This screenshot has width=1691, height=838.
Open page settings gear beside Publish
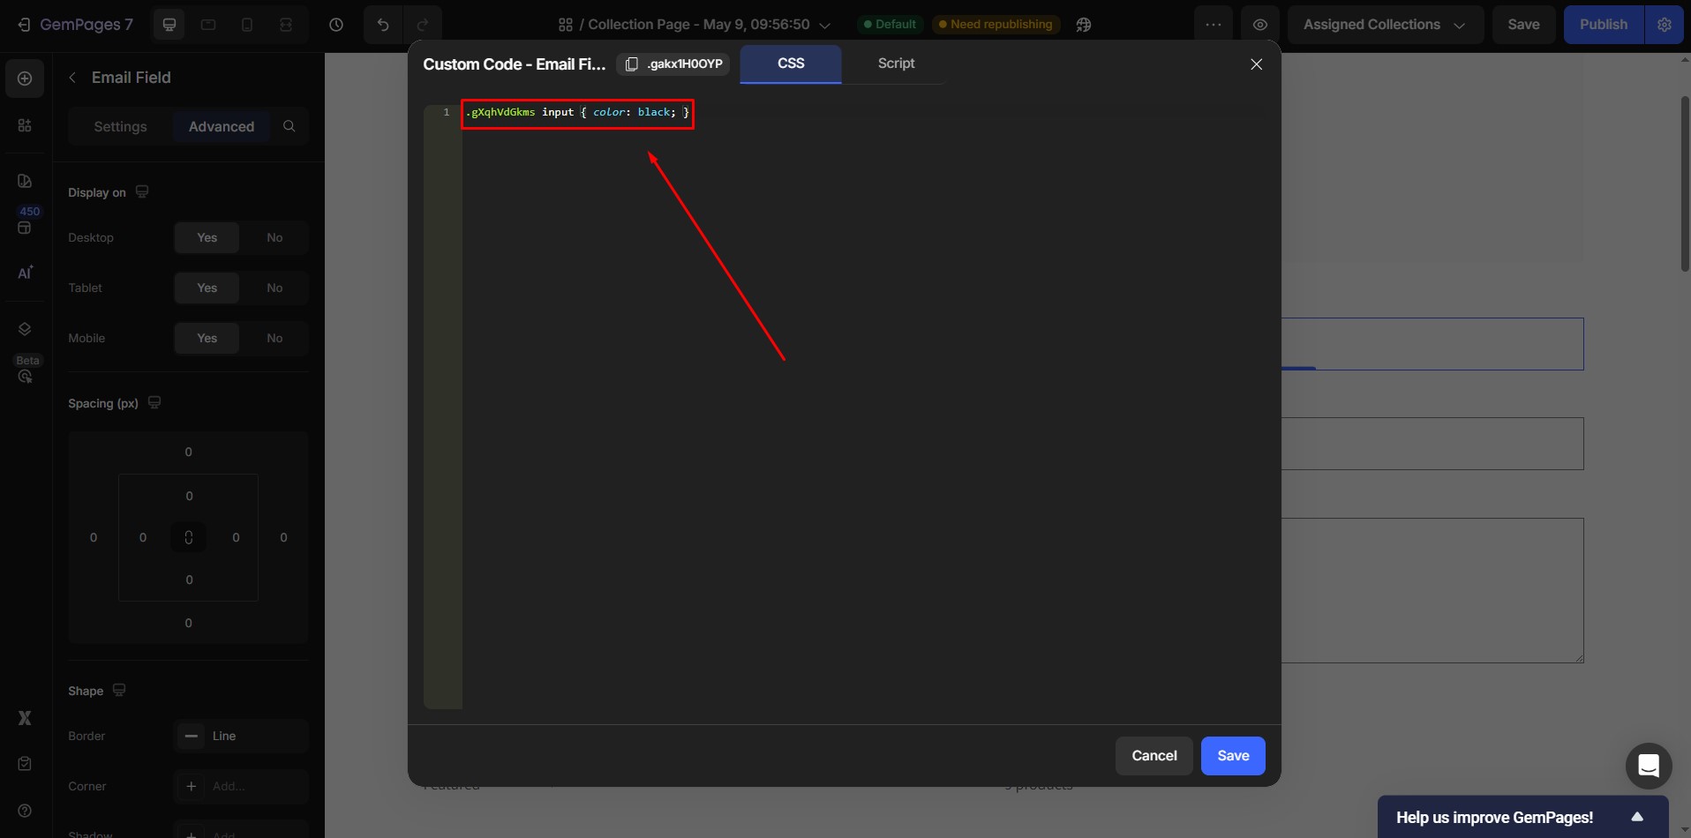coord(1667,24)
